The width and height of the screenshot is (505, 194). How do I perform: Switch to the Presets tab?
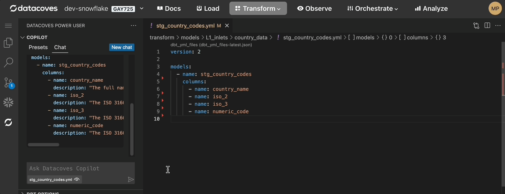click(38, 47)
